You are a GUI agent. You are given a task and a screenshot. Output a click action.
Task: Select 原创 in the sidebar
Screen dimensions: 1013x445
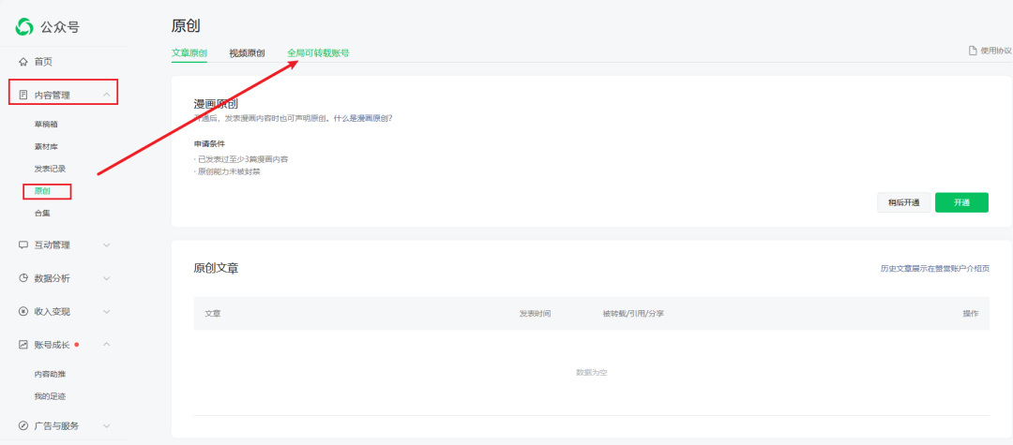point(42,191)
